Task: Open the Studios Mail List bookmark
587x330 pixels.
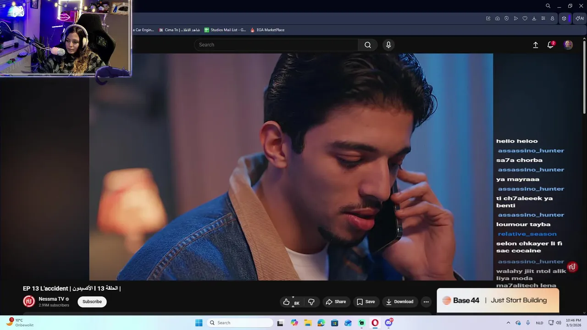Action: (x=225, y=30)
